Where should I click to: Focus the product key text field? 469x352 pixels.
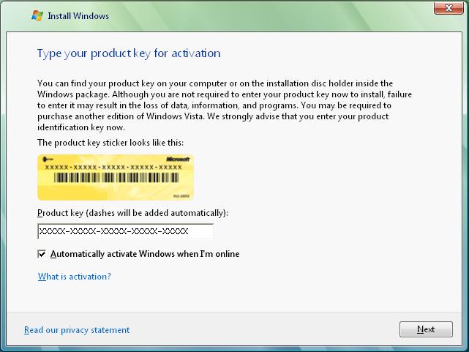(125, 231)
